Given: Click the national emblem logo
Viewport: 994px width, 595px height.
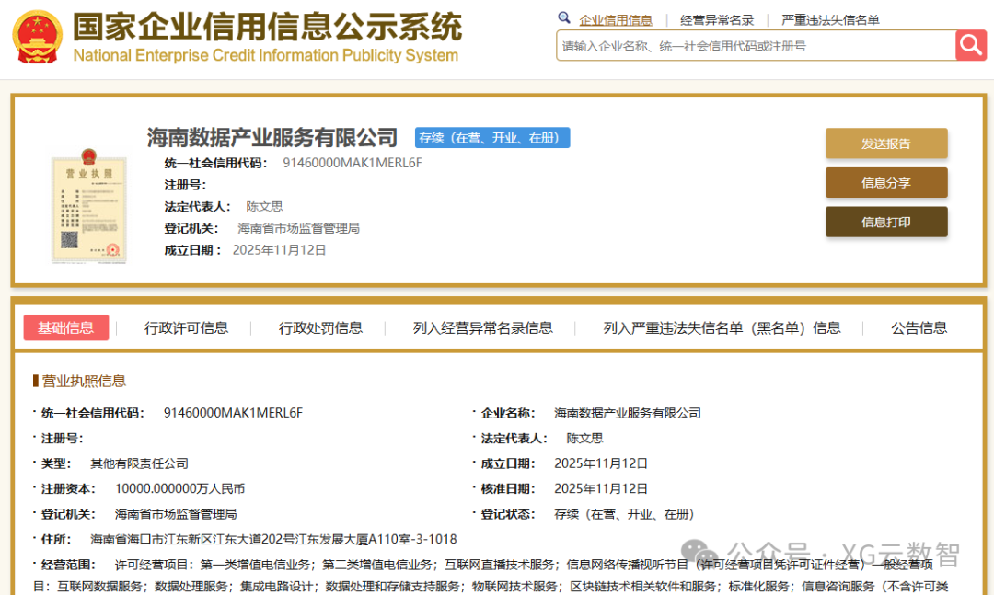Looking at the screenshot, I should click(38, 37).
